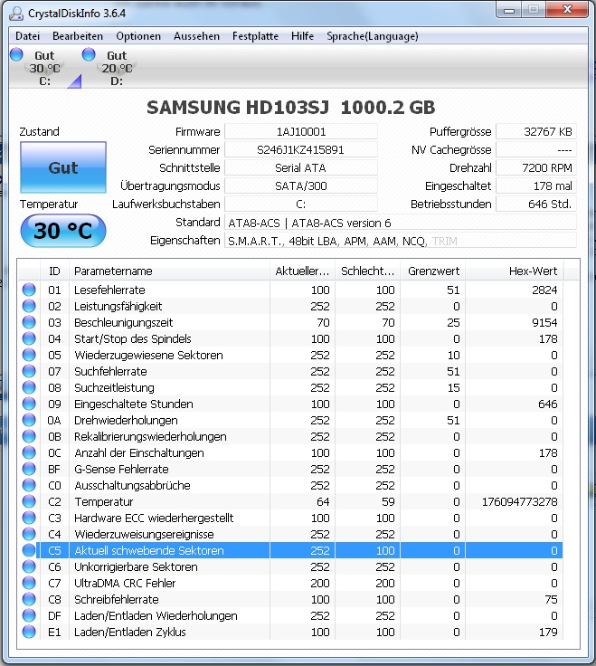The width and height of the screenshot is (596, 666).
Task: Click the status orb for G-Sense Fehlerrate
Action: [29, 469]
